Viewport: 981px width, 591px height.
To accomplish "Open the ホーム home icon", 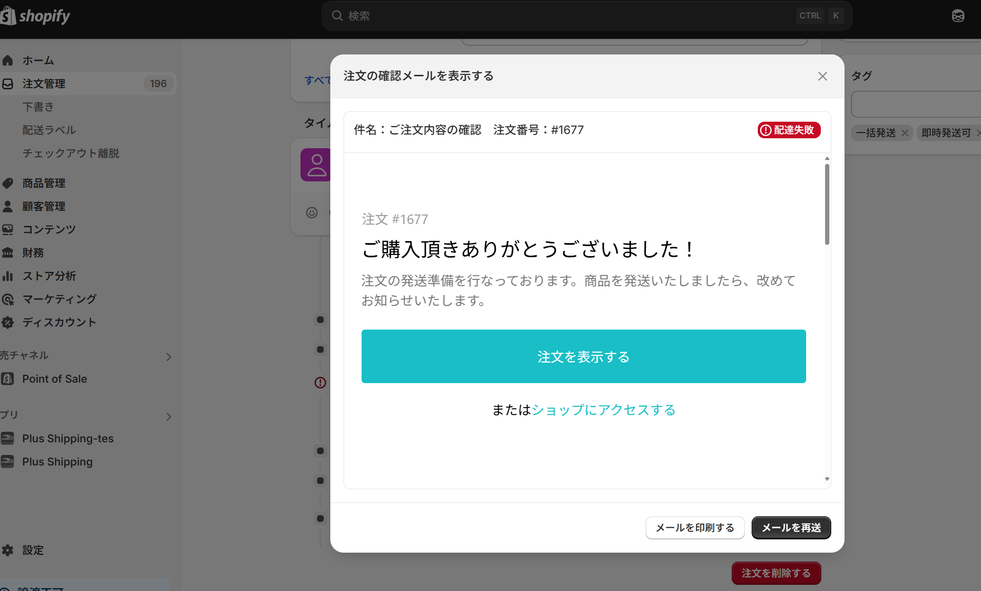I will click(8, 61).
